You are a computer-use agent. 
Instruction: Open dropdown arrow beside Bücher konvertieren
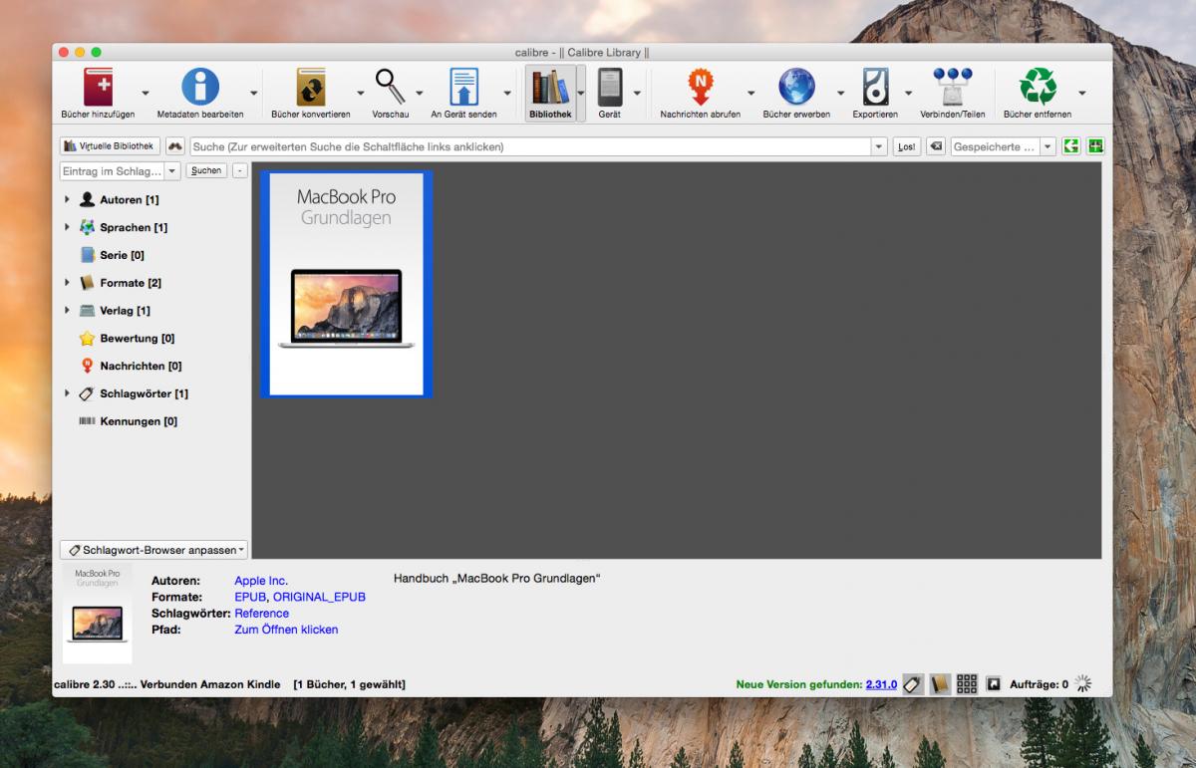tap(359, 93)
